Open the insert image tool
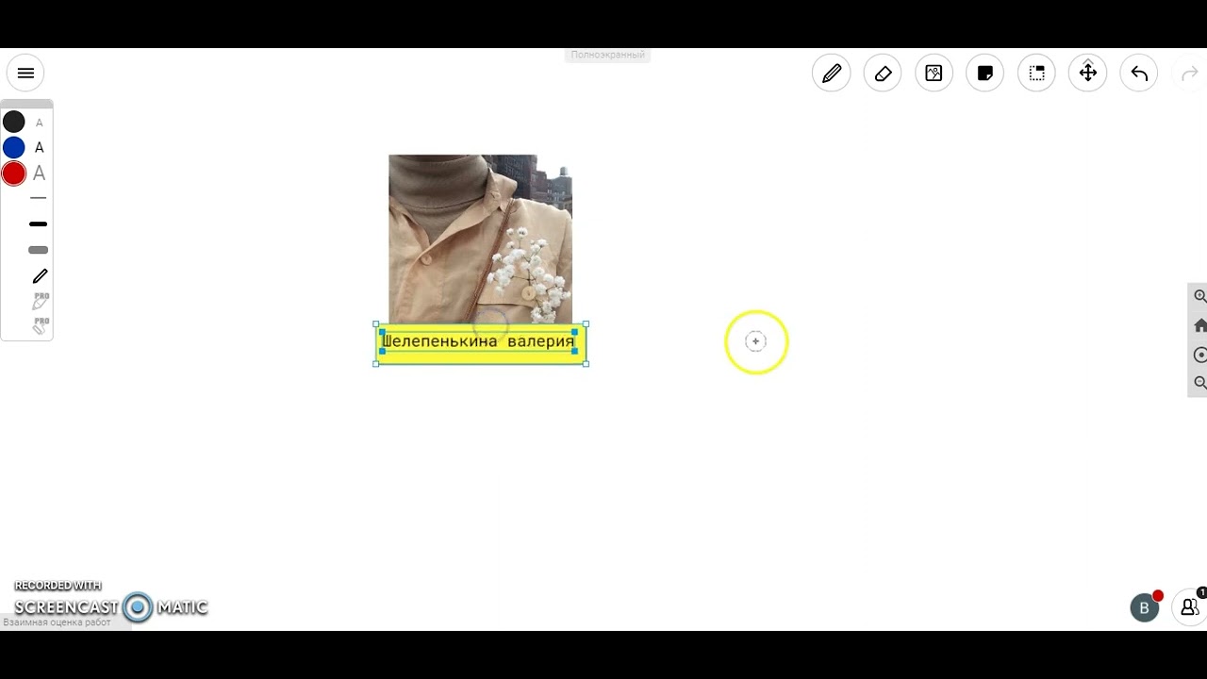Screen dimensions: 1207x679 click(x=934, y=74)
